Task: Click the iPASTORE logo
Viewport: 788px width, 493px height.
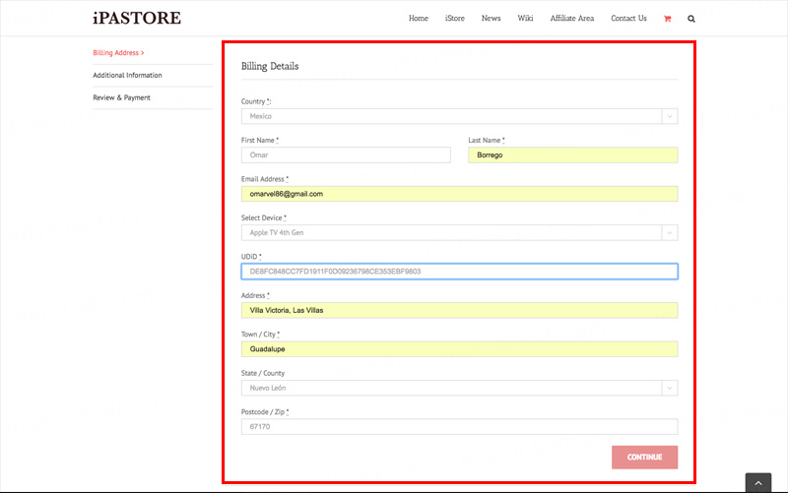Action: point(137,18)
